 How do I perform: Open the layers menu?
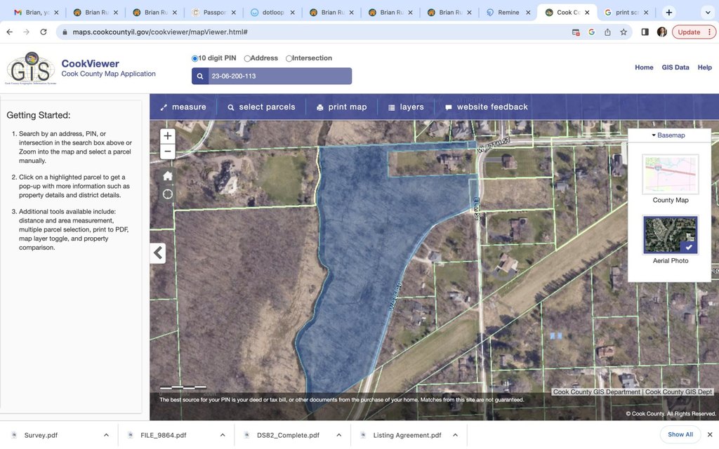[405, 107]
